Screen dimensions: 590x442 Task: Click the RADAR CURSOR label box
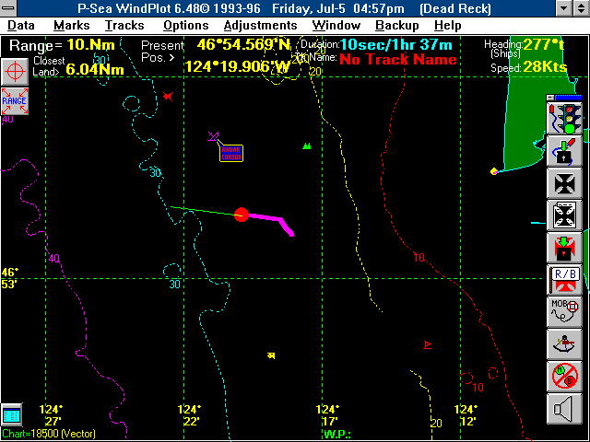click(231, 154)
